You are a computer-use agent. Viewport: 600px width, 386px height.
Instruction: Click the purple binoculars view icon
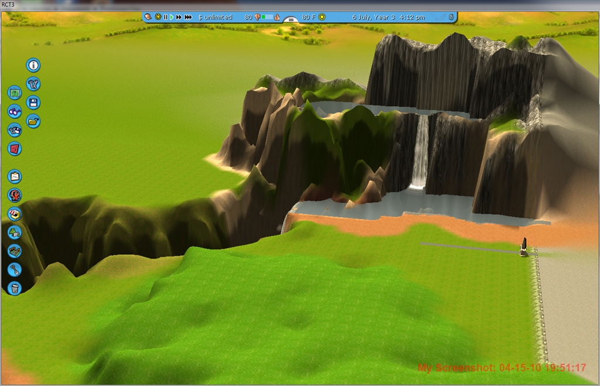click(15, 111)
